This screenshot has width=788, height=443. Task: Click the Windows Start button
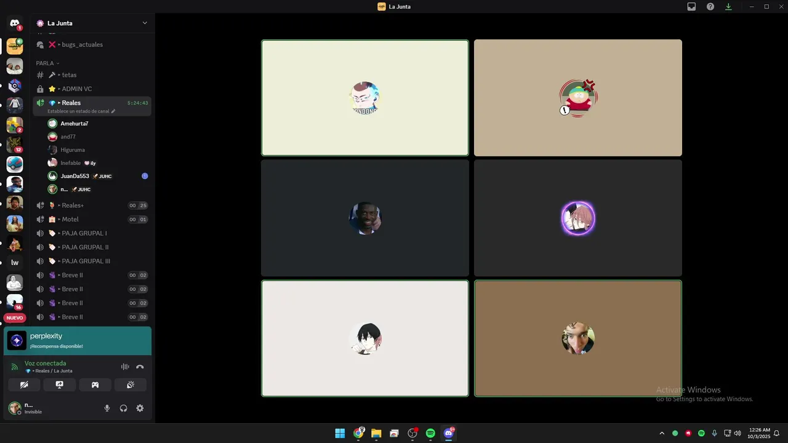click(x=340, y=433)
